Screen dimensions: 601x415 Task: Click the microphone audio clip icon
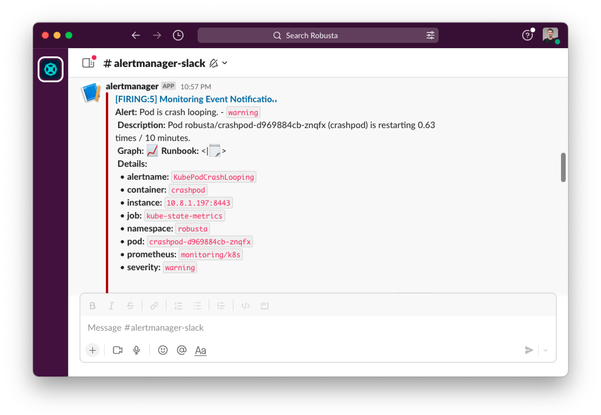tap(136, 350)
